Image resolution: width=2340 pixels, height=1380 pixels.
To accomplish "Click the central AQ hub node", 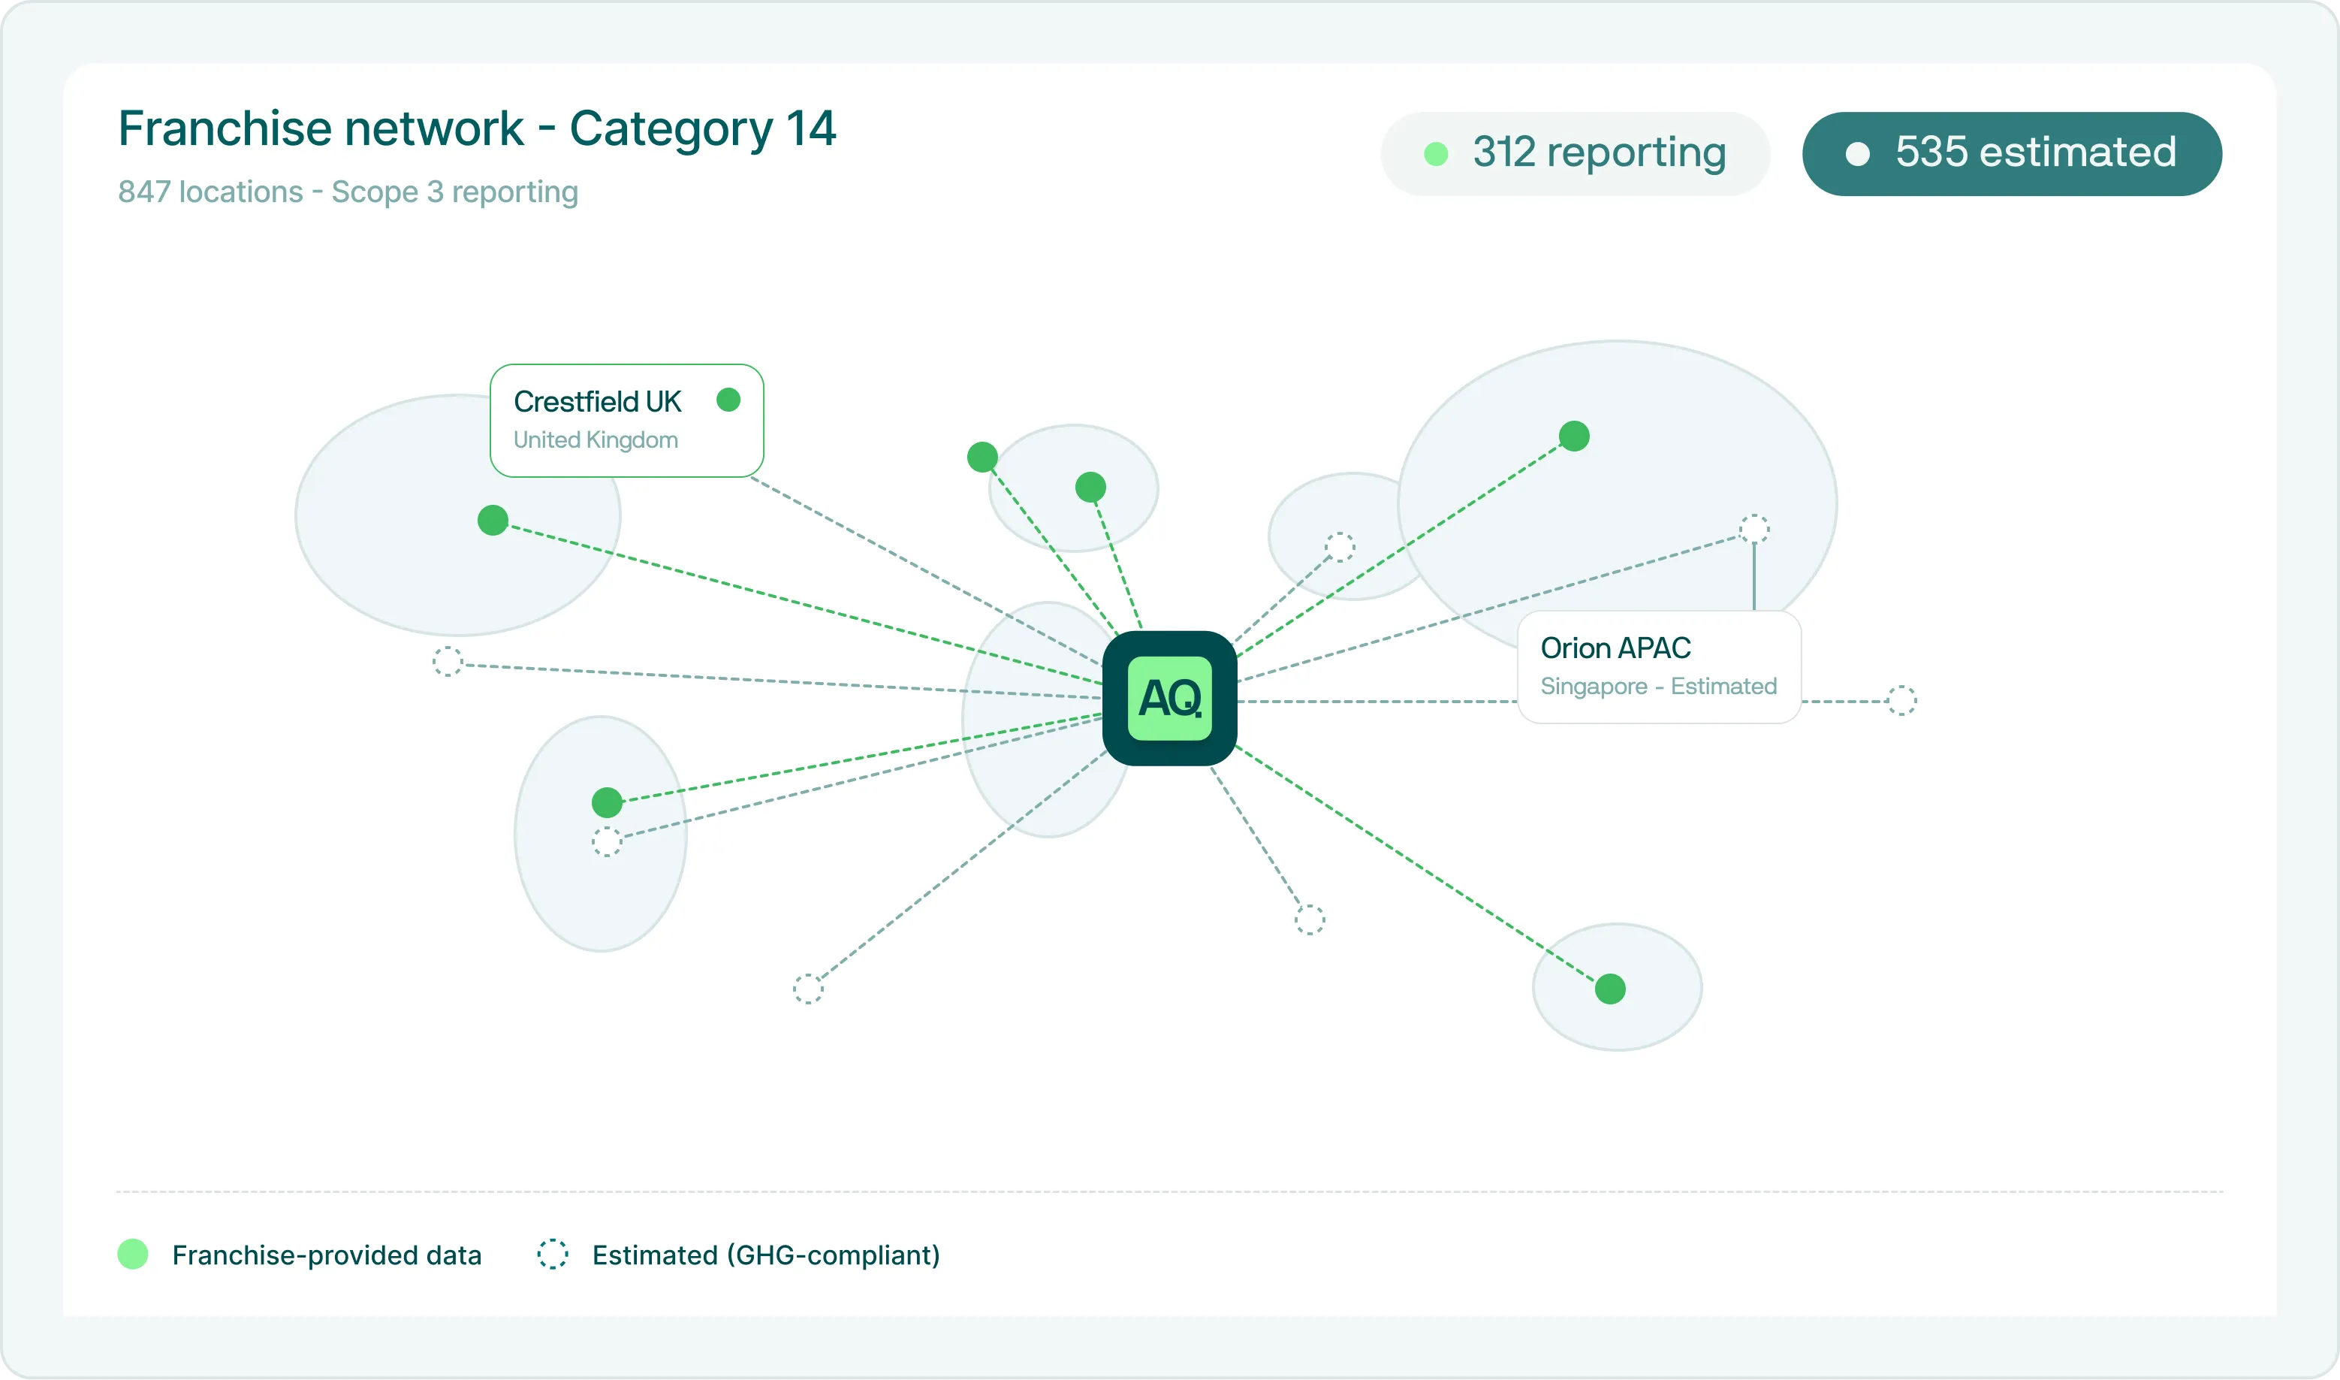I will [x=1169, y=699].
